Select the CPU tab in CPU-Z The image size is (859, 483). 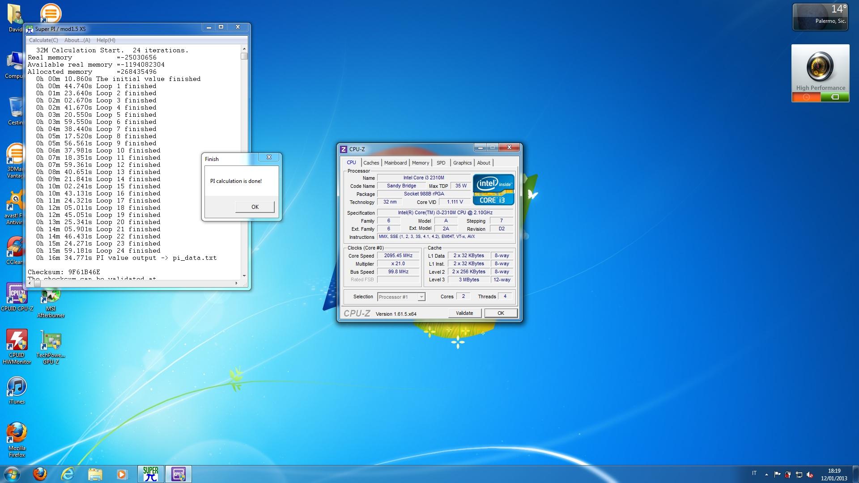click(x=351, y=162)
